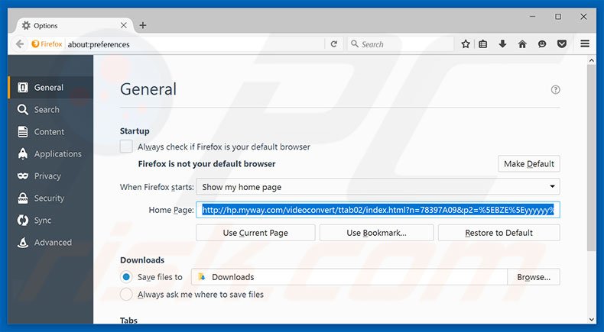
Task: Click the gear icon on Options tab
Action: (x=26, y=25)
